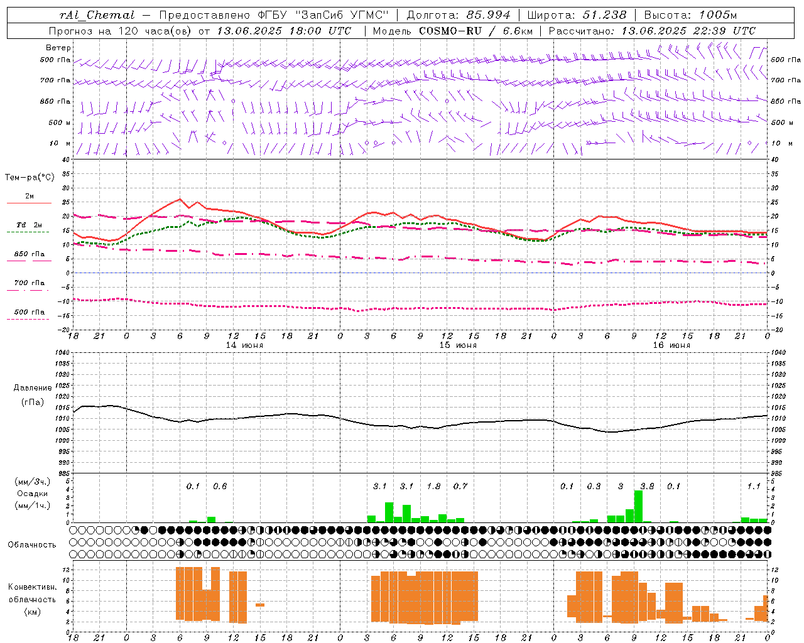Click the Конвективн. облачность (км) label
804x643 pixels.
[32, 600]
